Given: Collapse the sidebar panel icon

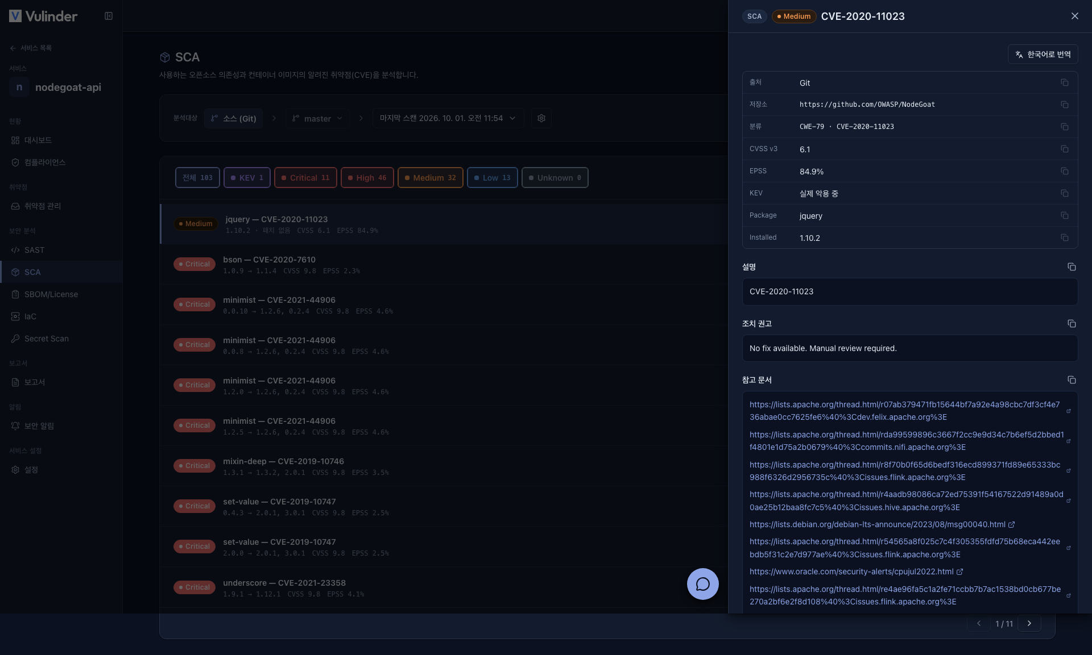Looking at the screenshot, I should pyautogui.click(x=109, y=16).
